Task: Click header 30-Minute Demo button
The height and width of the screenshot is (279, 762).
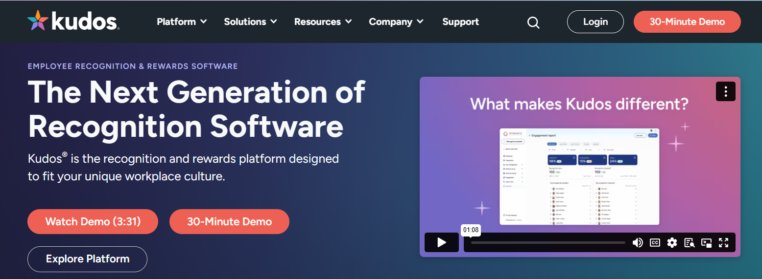Action: tap(687, 22)
